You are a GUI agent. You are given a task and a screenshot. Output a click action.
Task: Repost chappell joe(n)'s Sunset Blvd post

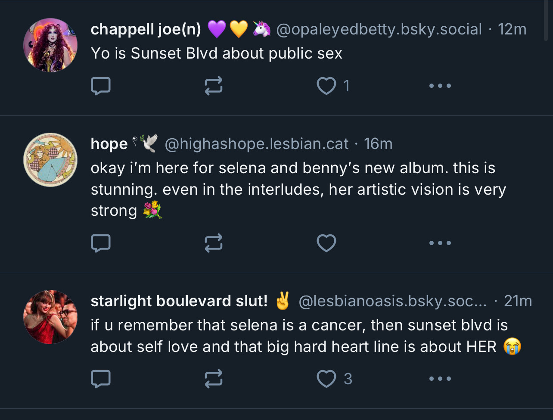[214, 86]
